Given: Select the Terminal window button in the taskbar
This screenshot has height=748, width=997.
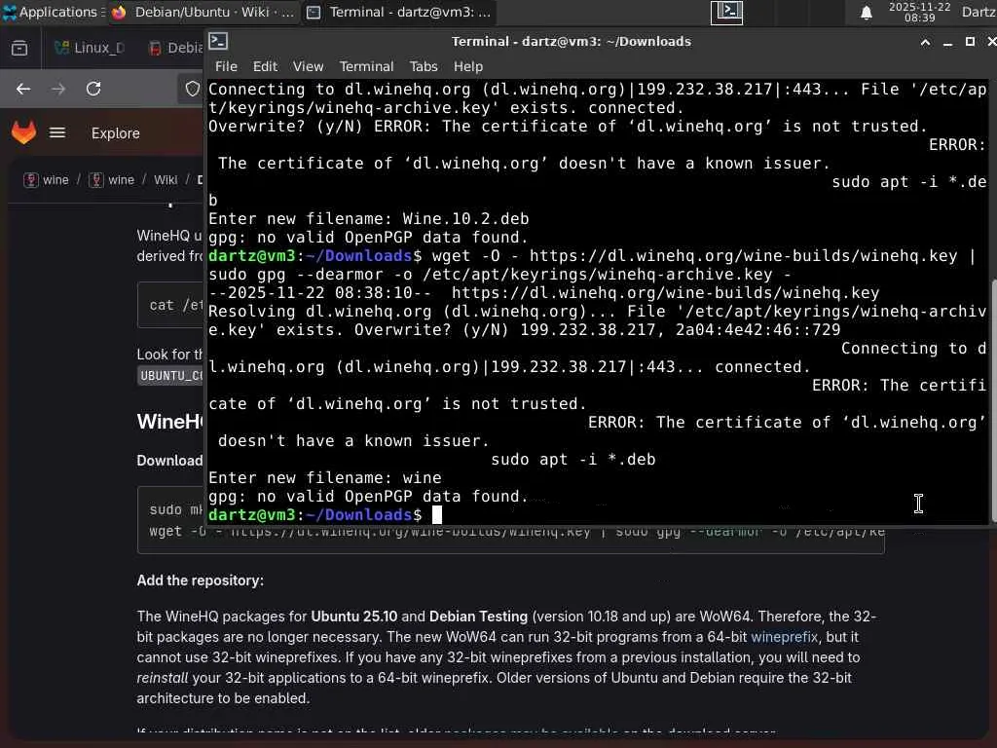Looking at the screenshot, I should pyautogui.click(x=399, y=12).
